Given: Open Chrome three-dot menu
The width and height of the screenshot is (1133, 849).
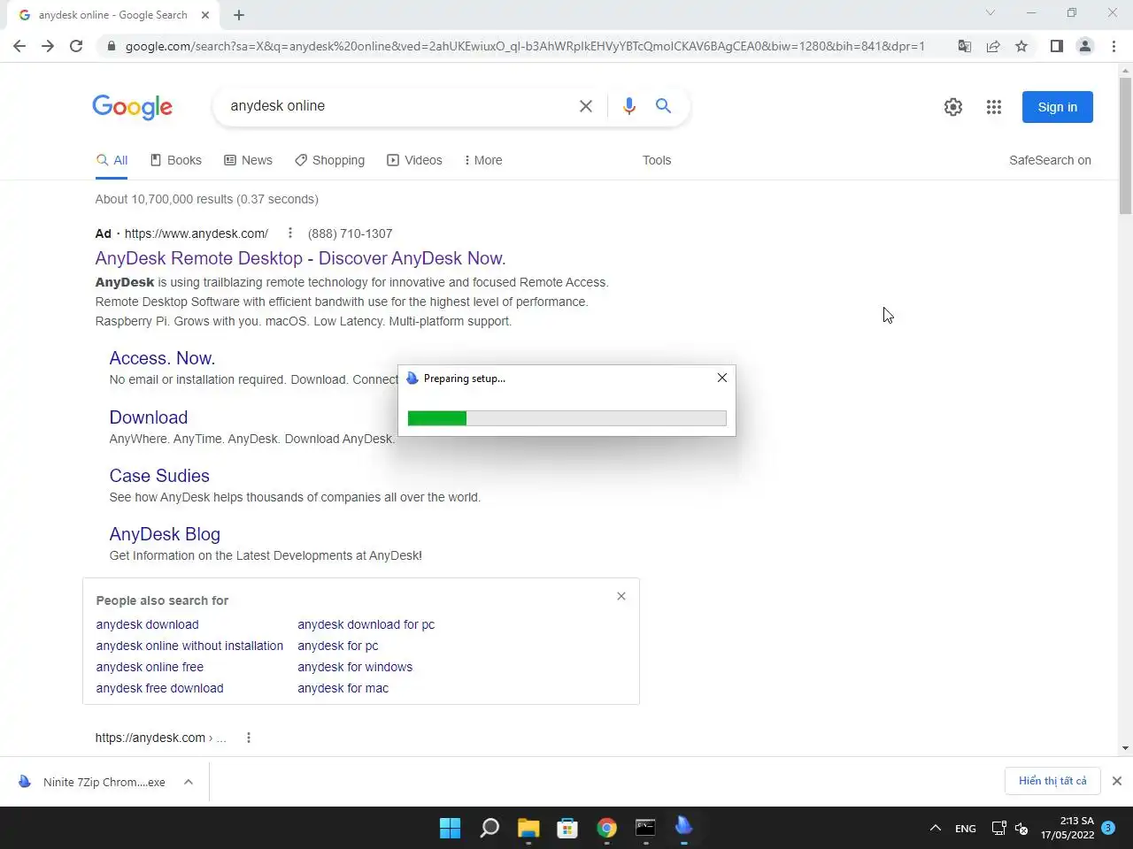Looking at the screenshot, I should tap(1114, 46).
